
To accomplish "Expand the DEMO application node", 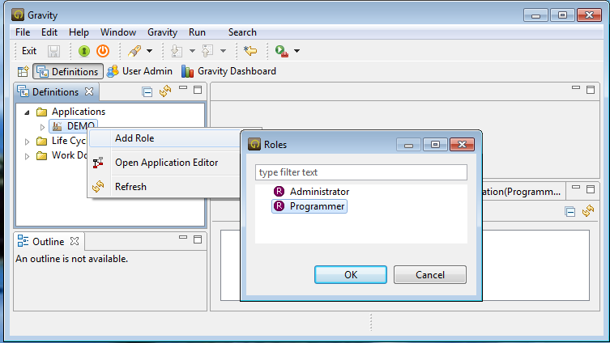I will point(42,126).
